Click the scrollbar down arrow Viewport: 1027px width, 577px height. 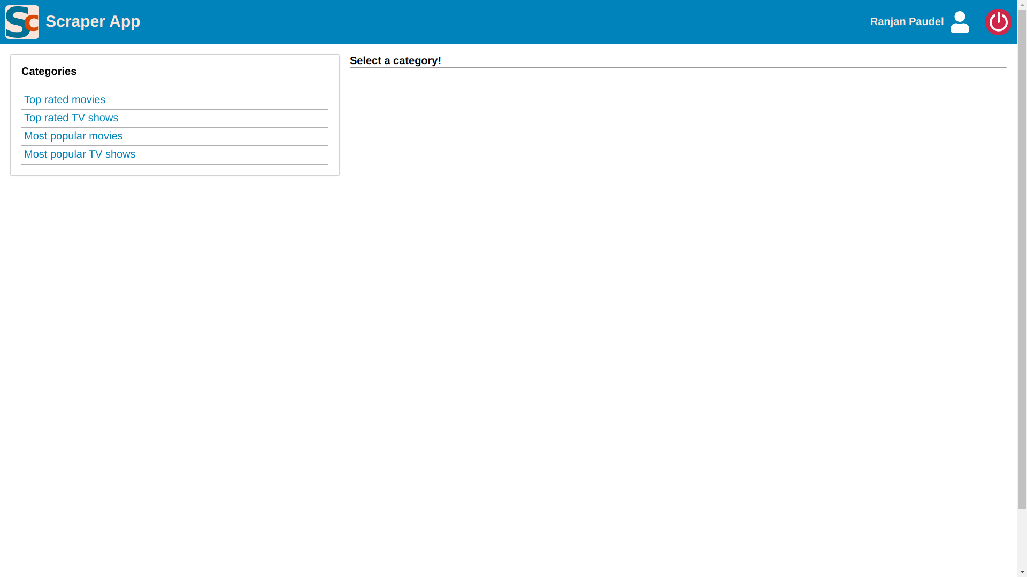(1022, 572)
